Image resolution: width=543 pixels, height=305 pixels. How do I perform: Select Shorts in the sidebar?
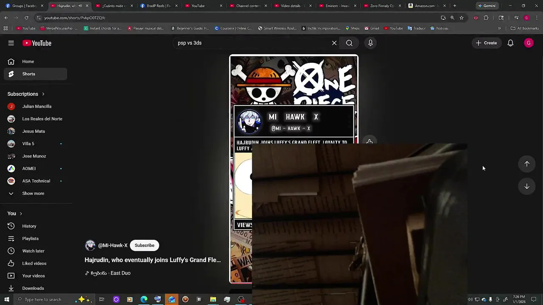(36, 74)
